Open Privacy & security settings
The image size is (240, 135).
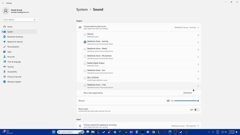19,76
